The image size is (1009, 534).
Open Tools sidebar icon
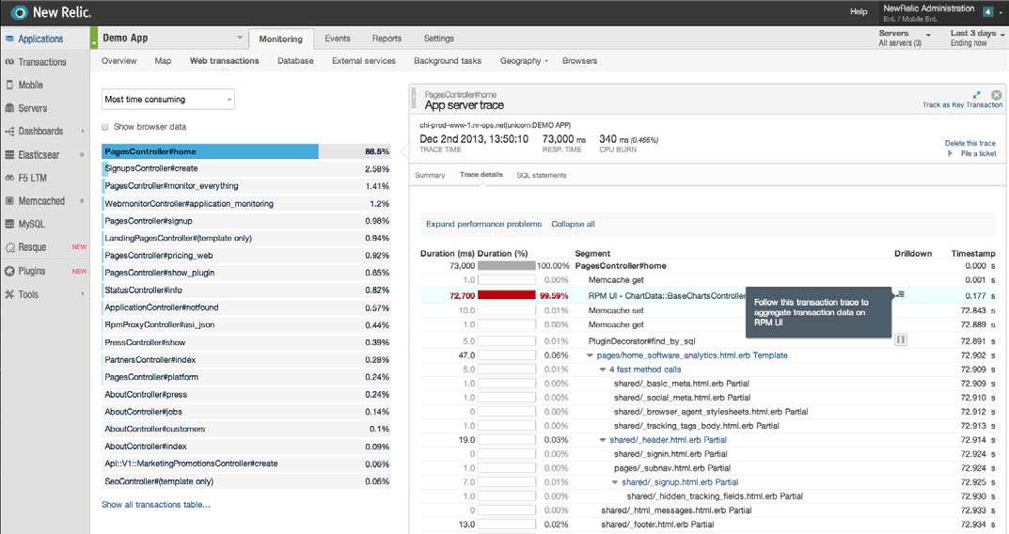point(9,294)
